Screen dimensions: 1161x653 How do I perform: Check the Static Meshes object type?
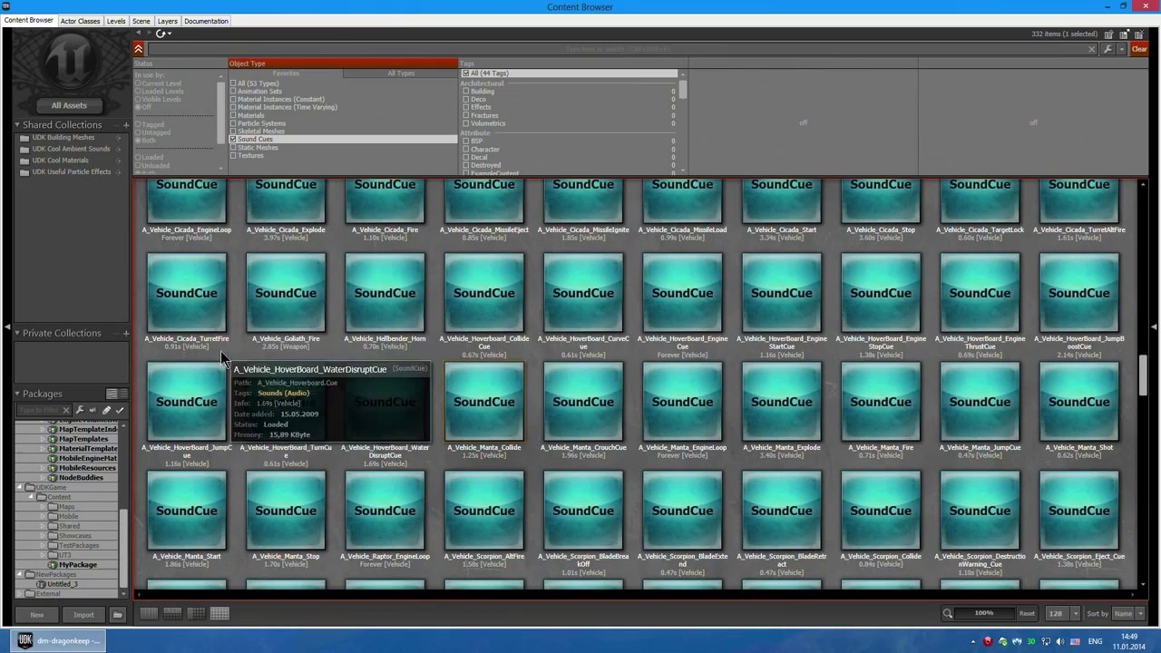233,148
